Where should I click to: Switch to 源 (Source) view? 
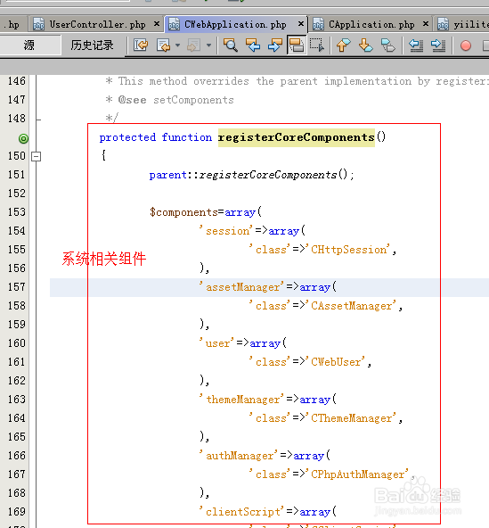pos(29,45)
